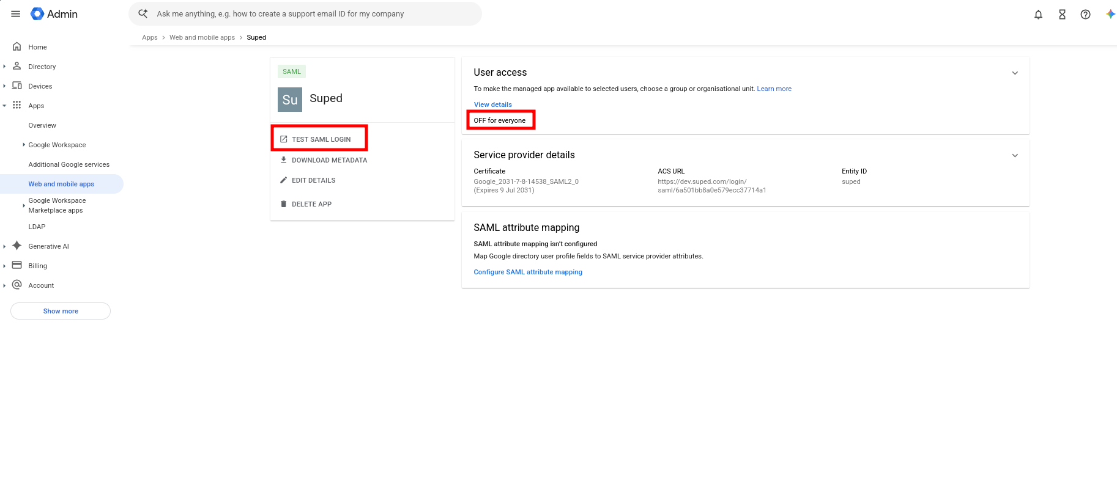Click Web and mobile apps breadcrumb

pyautogui.click(x=202, y=37)
